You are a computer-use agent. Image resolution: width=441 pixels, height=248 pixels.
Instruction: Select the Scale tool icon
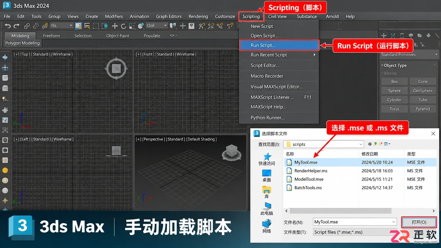point(132,26)
